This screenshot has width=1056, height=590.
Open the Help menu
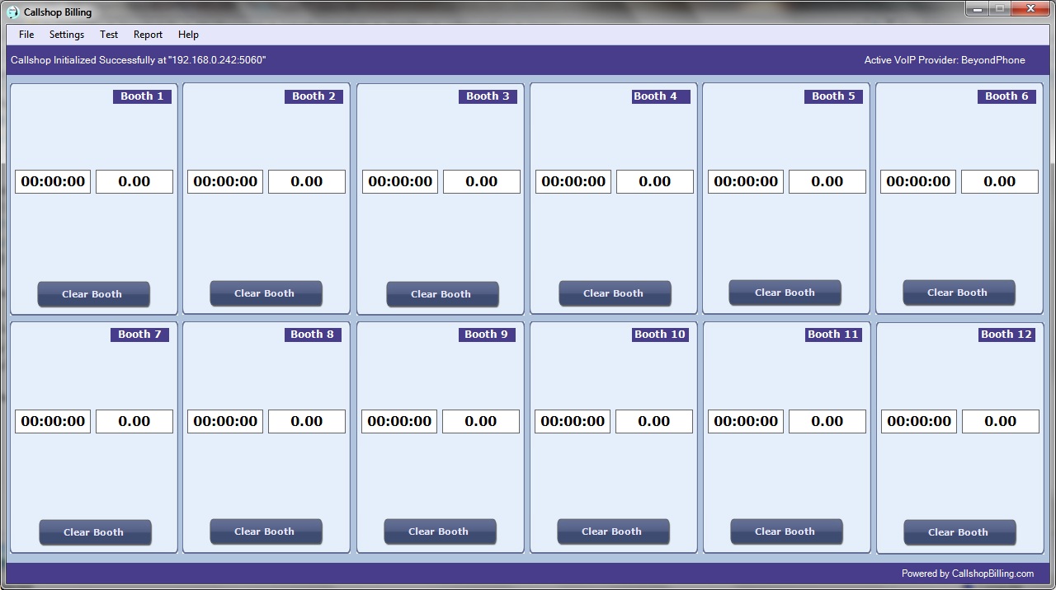point(188,35)
